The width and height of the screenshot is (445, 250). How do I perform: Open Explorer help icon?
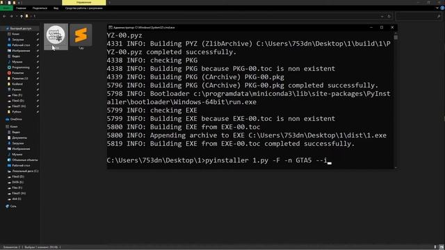(442, 8)
